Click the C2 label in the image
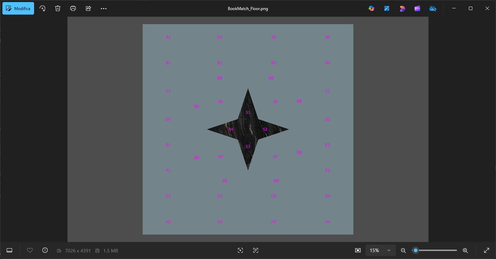The image size is (496, 259). tap(328, 91)
